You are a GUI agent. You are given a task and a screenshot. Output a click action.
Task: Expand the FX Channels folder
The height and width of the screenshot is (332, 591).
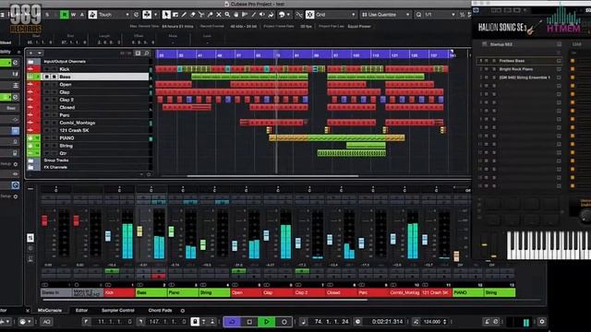(x=30, y=167)
